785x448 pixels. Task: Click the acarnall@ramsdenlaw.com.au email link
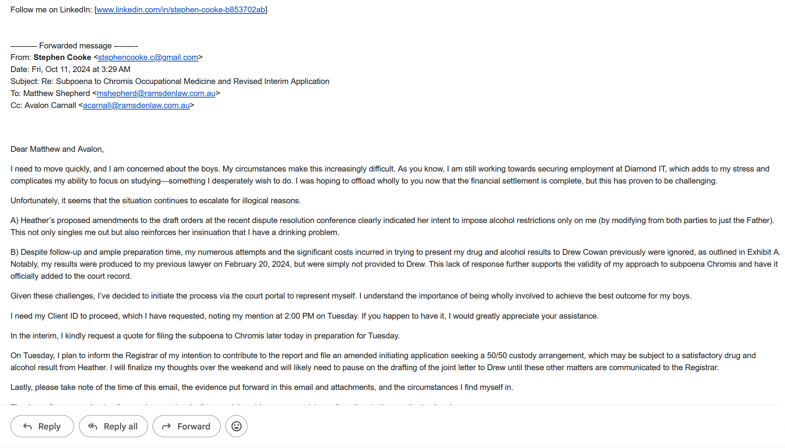pyautogui.click(x=136, y=105)
